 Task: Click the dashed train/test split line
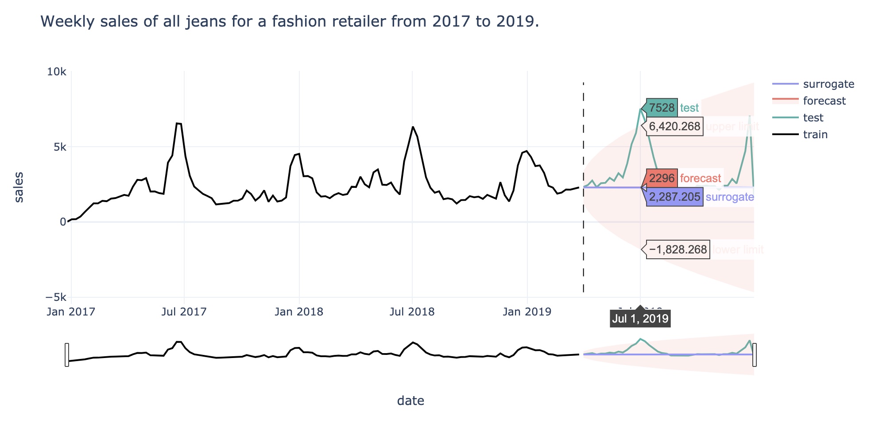(583, 187)
